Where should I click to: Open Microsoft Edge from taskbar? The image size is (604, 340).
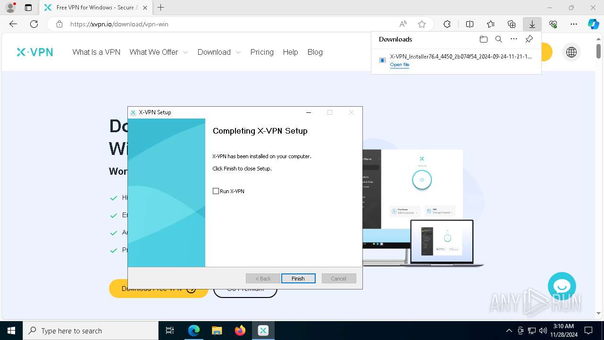(194, 331)
